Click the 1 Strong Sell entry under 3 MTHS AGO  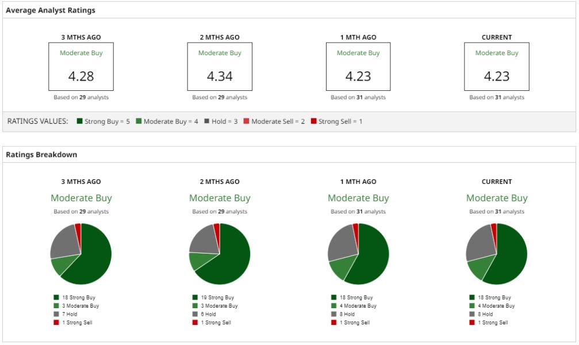[x=73, y=323]
